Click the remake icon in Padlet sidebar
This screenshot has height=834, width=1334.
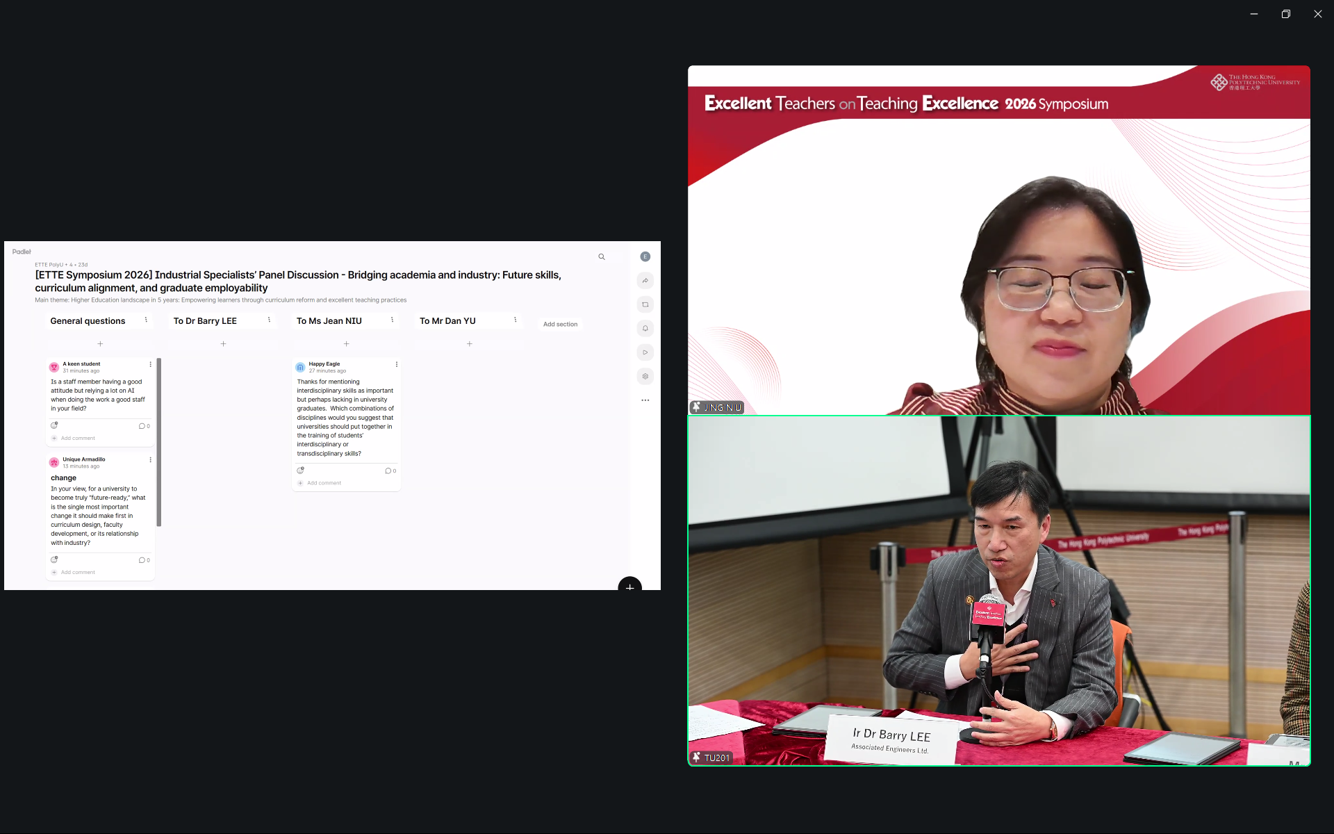645,304
